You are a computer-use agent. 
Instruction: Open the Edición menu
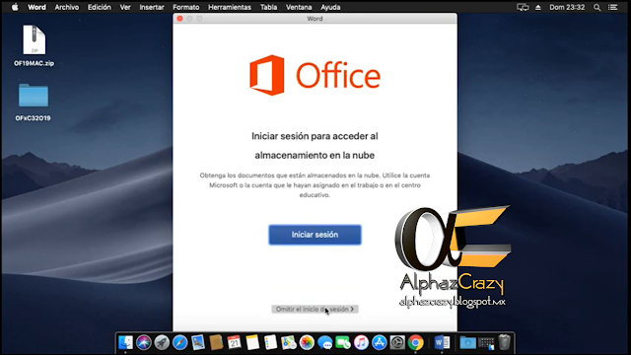click(99, 7)
